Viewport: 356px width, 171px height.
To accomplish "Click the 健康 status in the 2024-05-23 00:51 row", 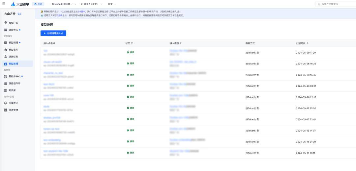I will 132,86.
